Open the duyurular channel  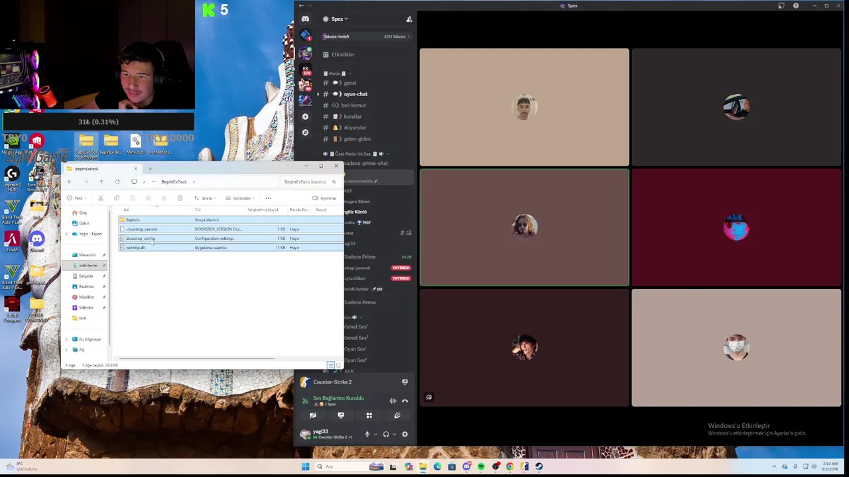click(354, 128)
